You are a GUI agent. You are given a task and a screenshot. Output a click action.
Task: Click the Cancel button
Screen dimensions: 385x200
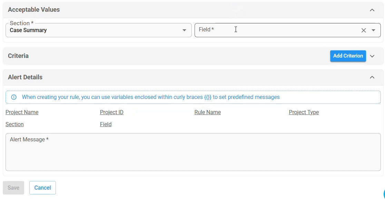(42, 188)
